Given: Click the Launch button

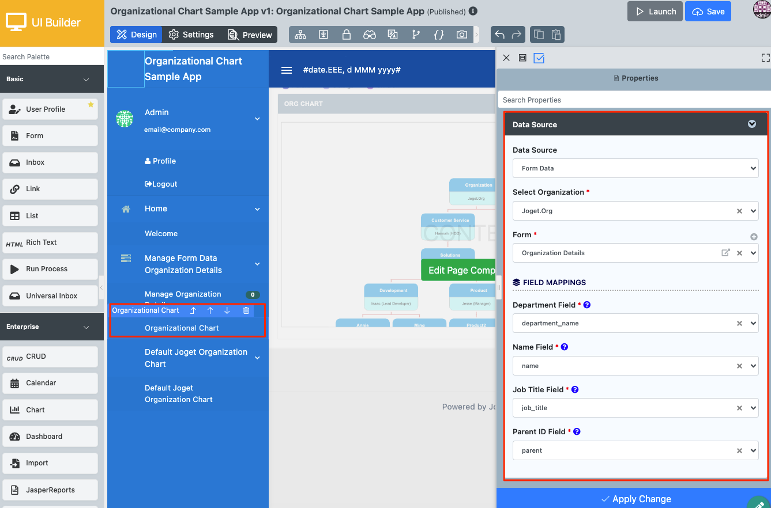Looking at the screenshot, I should pyautogui.click(x=655, y=12).
